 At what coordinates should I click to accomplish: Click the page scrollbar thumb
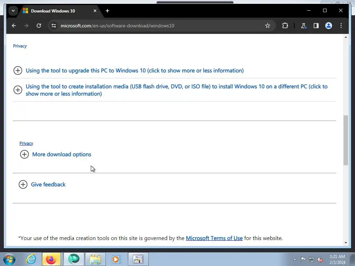tap(346, 140)
